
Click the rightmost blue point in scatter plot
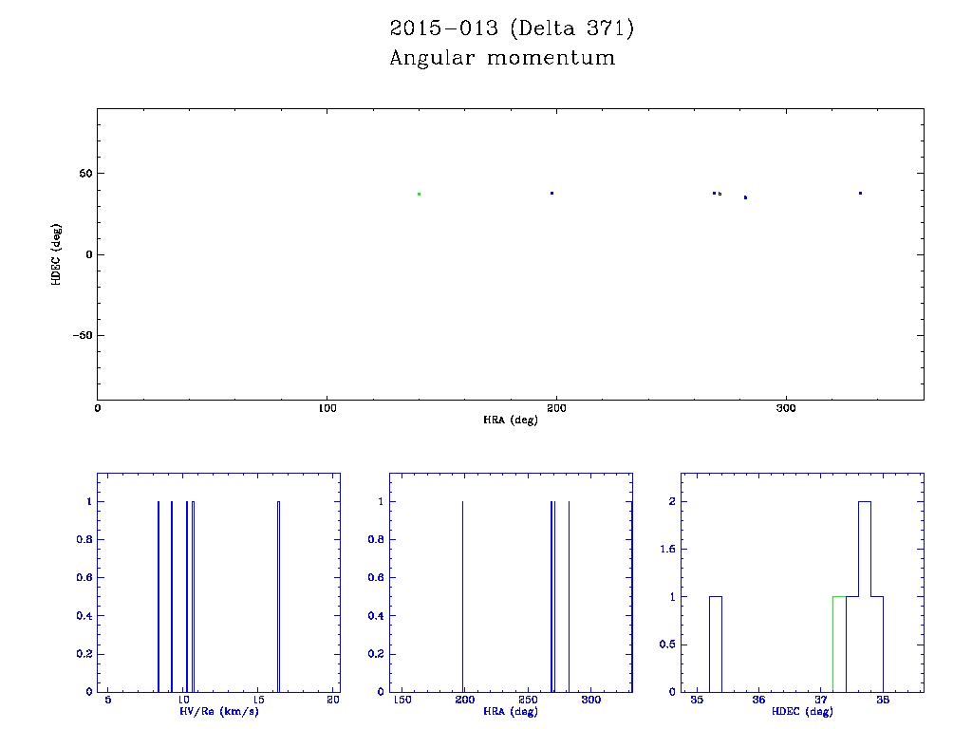click(860, 193)
